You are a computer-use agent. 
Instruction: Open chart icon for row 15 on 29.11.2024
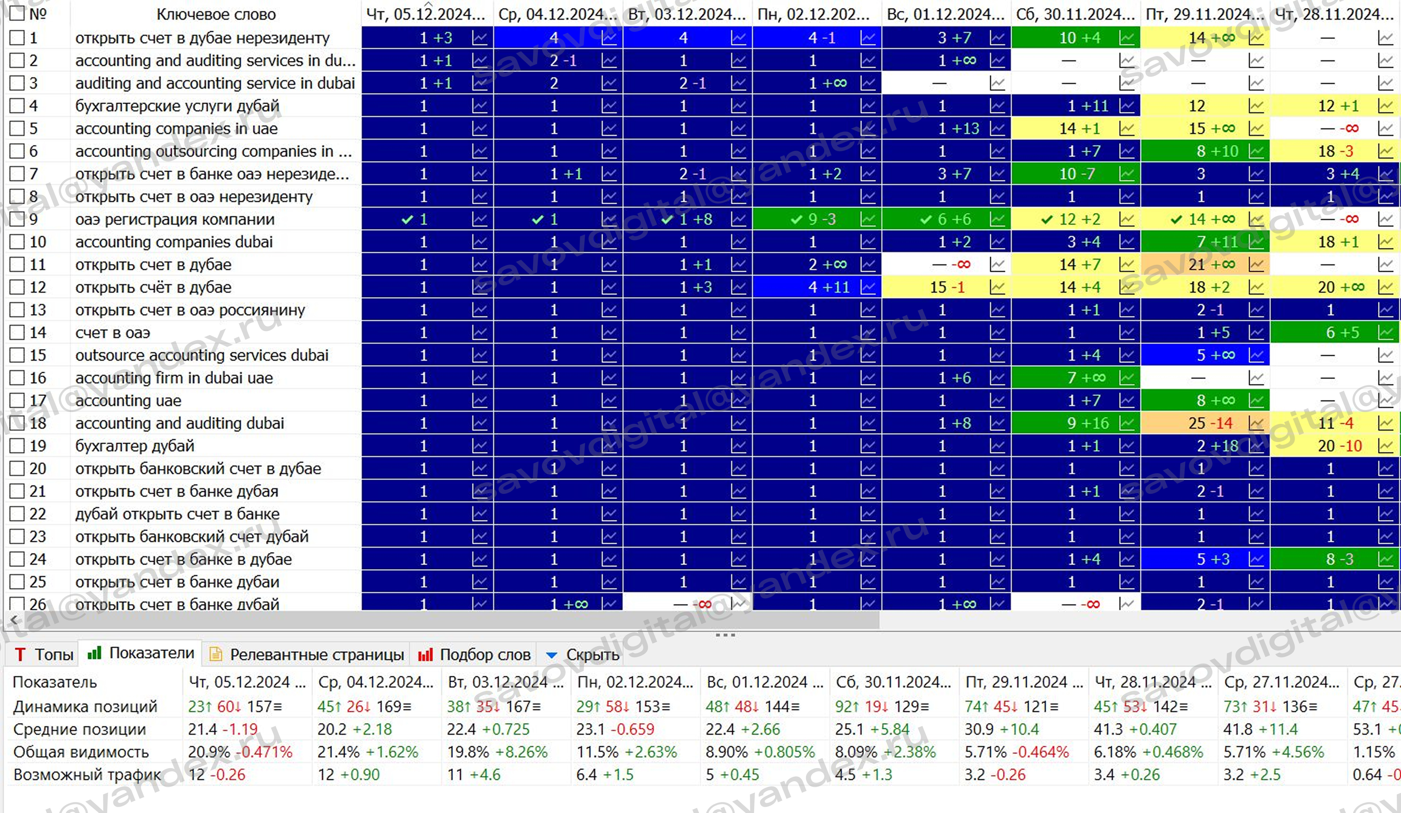tap(1257, 355)
